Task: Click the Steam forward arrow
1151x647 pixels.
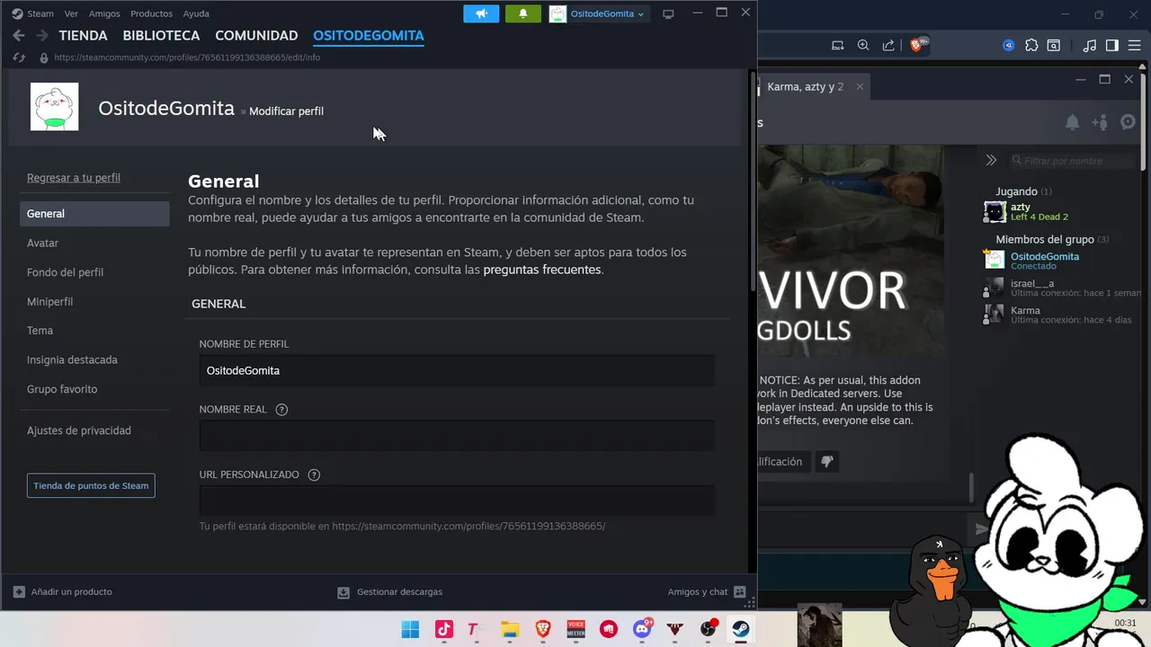Action: coord(41,36)
